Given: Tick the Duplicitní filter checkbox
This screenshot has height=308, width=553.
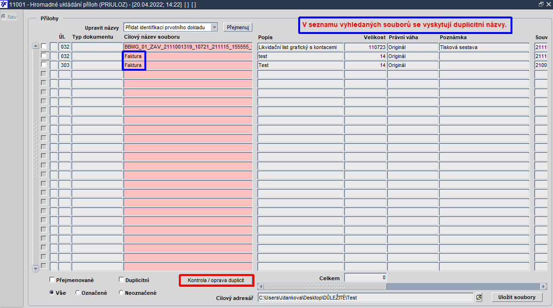Looking at the screenshot, I should (122, 280).
